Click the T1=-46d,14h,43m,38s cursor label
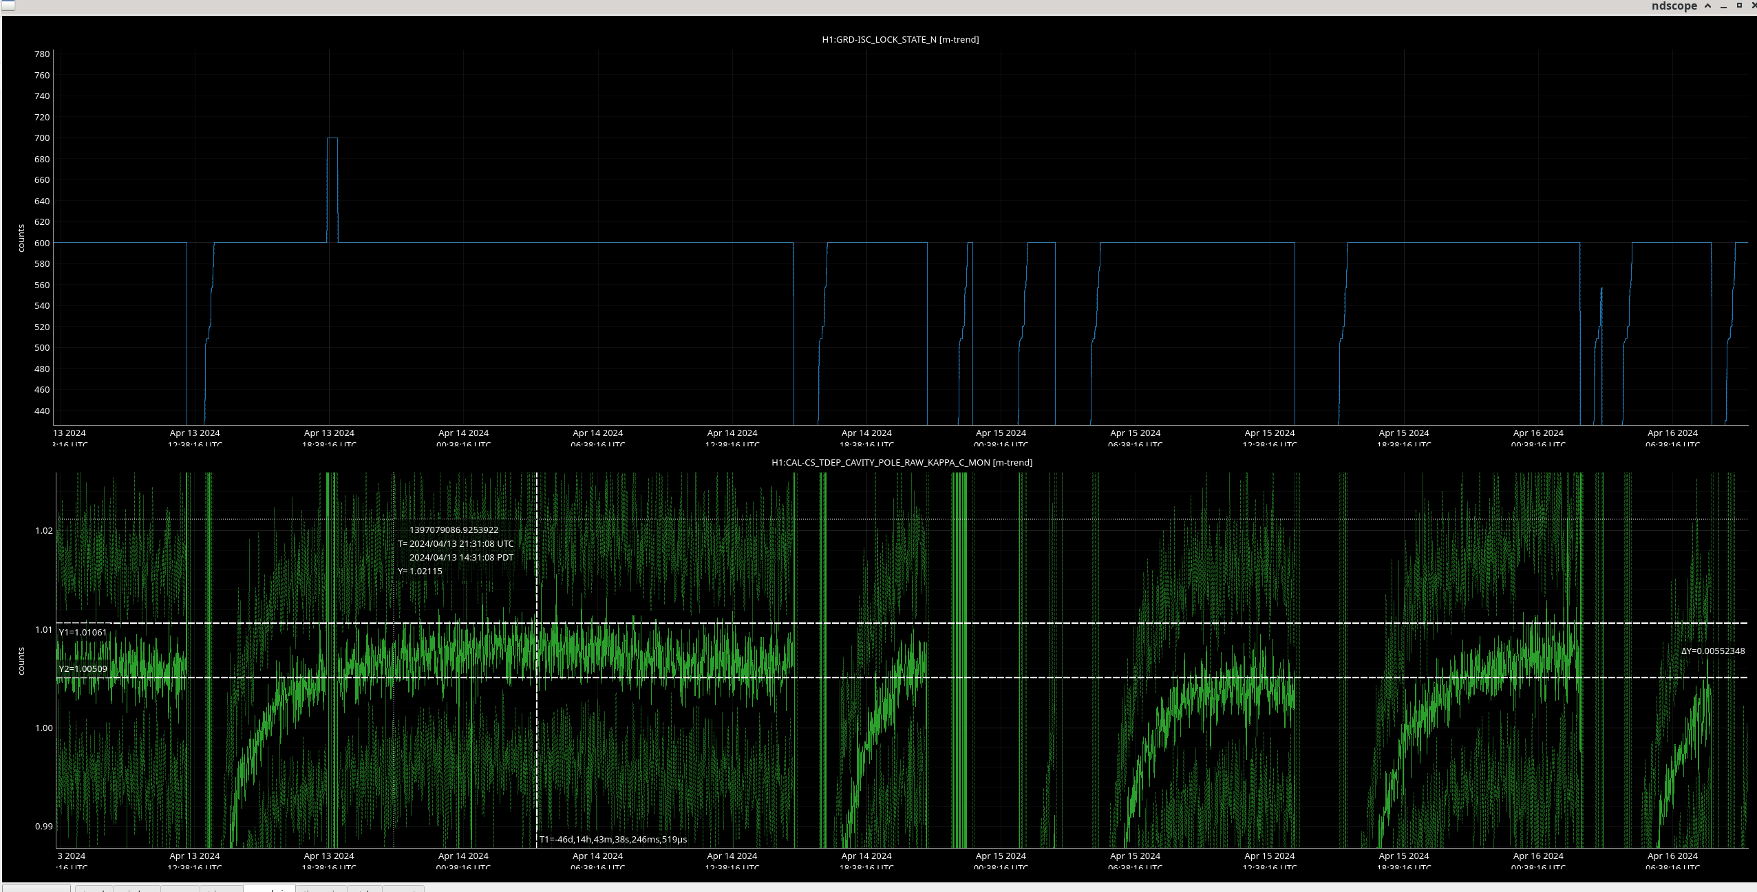Screen dimensions: 1757x892 pyautogui.click(x=613, y=839)
